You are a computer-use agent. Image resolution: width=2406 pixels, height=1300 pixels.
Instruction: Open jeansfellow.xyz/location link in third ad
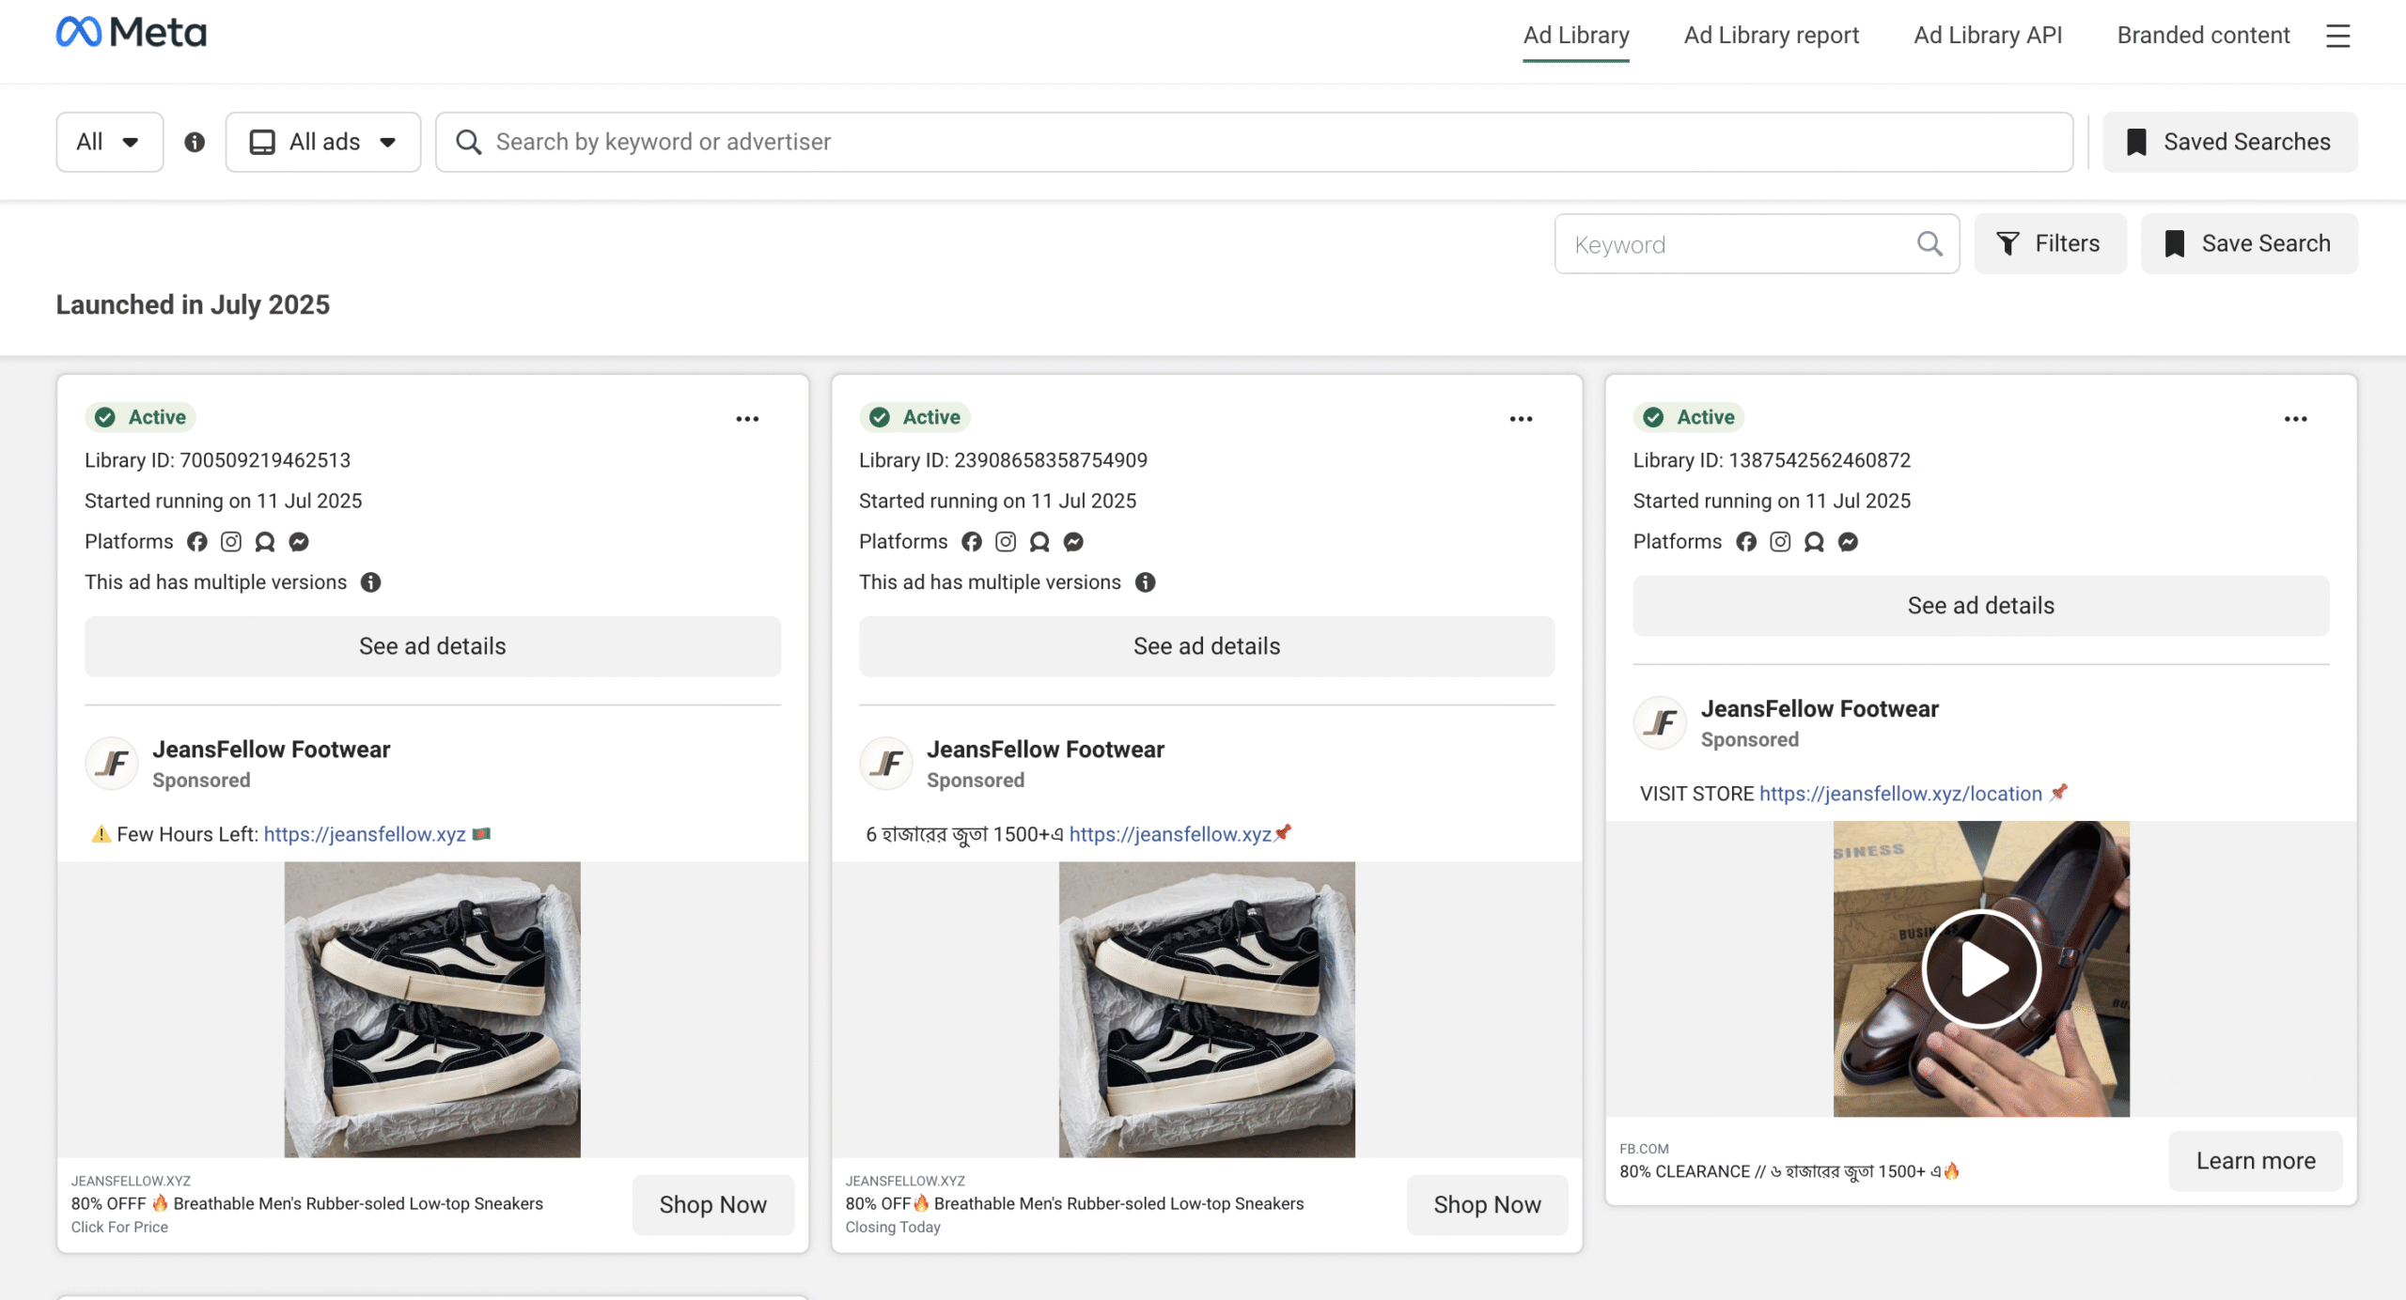coord(1900,794)
